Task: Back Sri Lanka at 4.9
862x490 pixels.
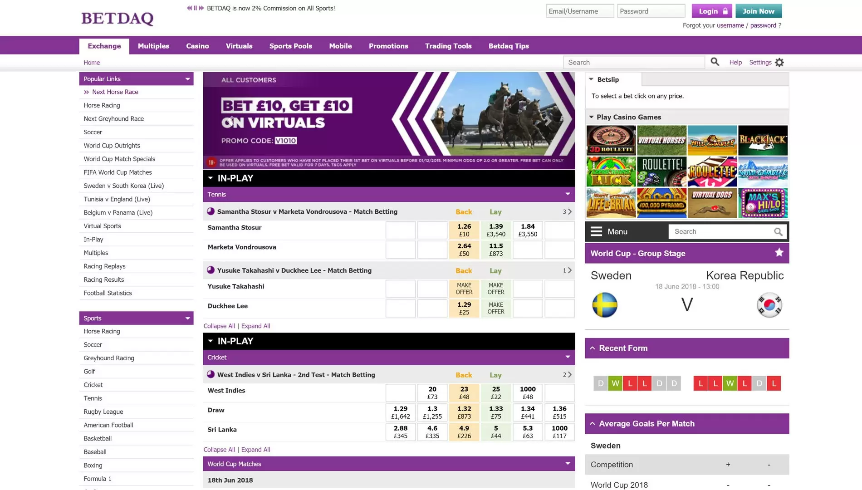Action: tap(464, 431)
